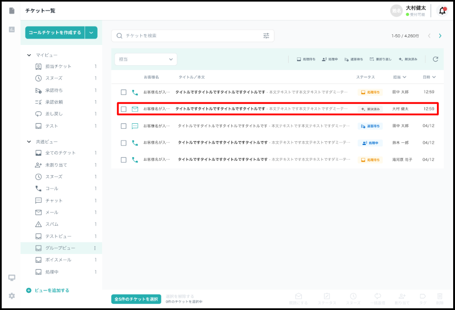The width and height of the screenshot is (455, 310).
Task: Open the three-dot menu for グループビュー
Action: pyautogui.click(x=95, y=248)
